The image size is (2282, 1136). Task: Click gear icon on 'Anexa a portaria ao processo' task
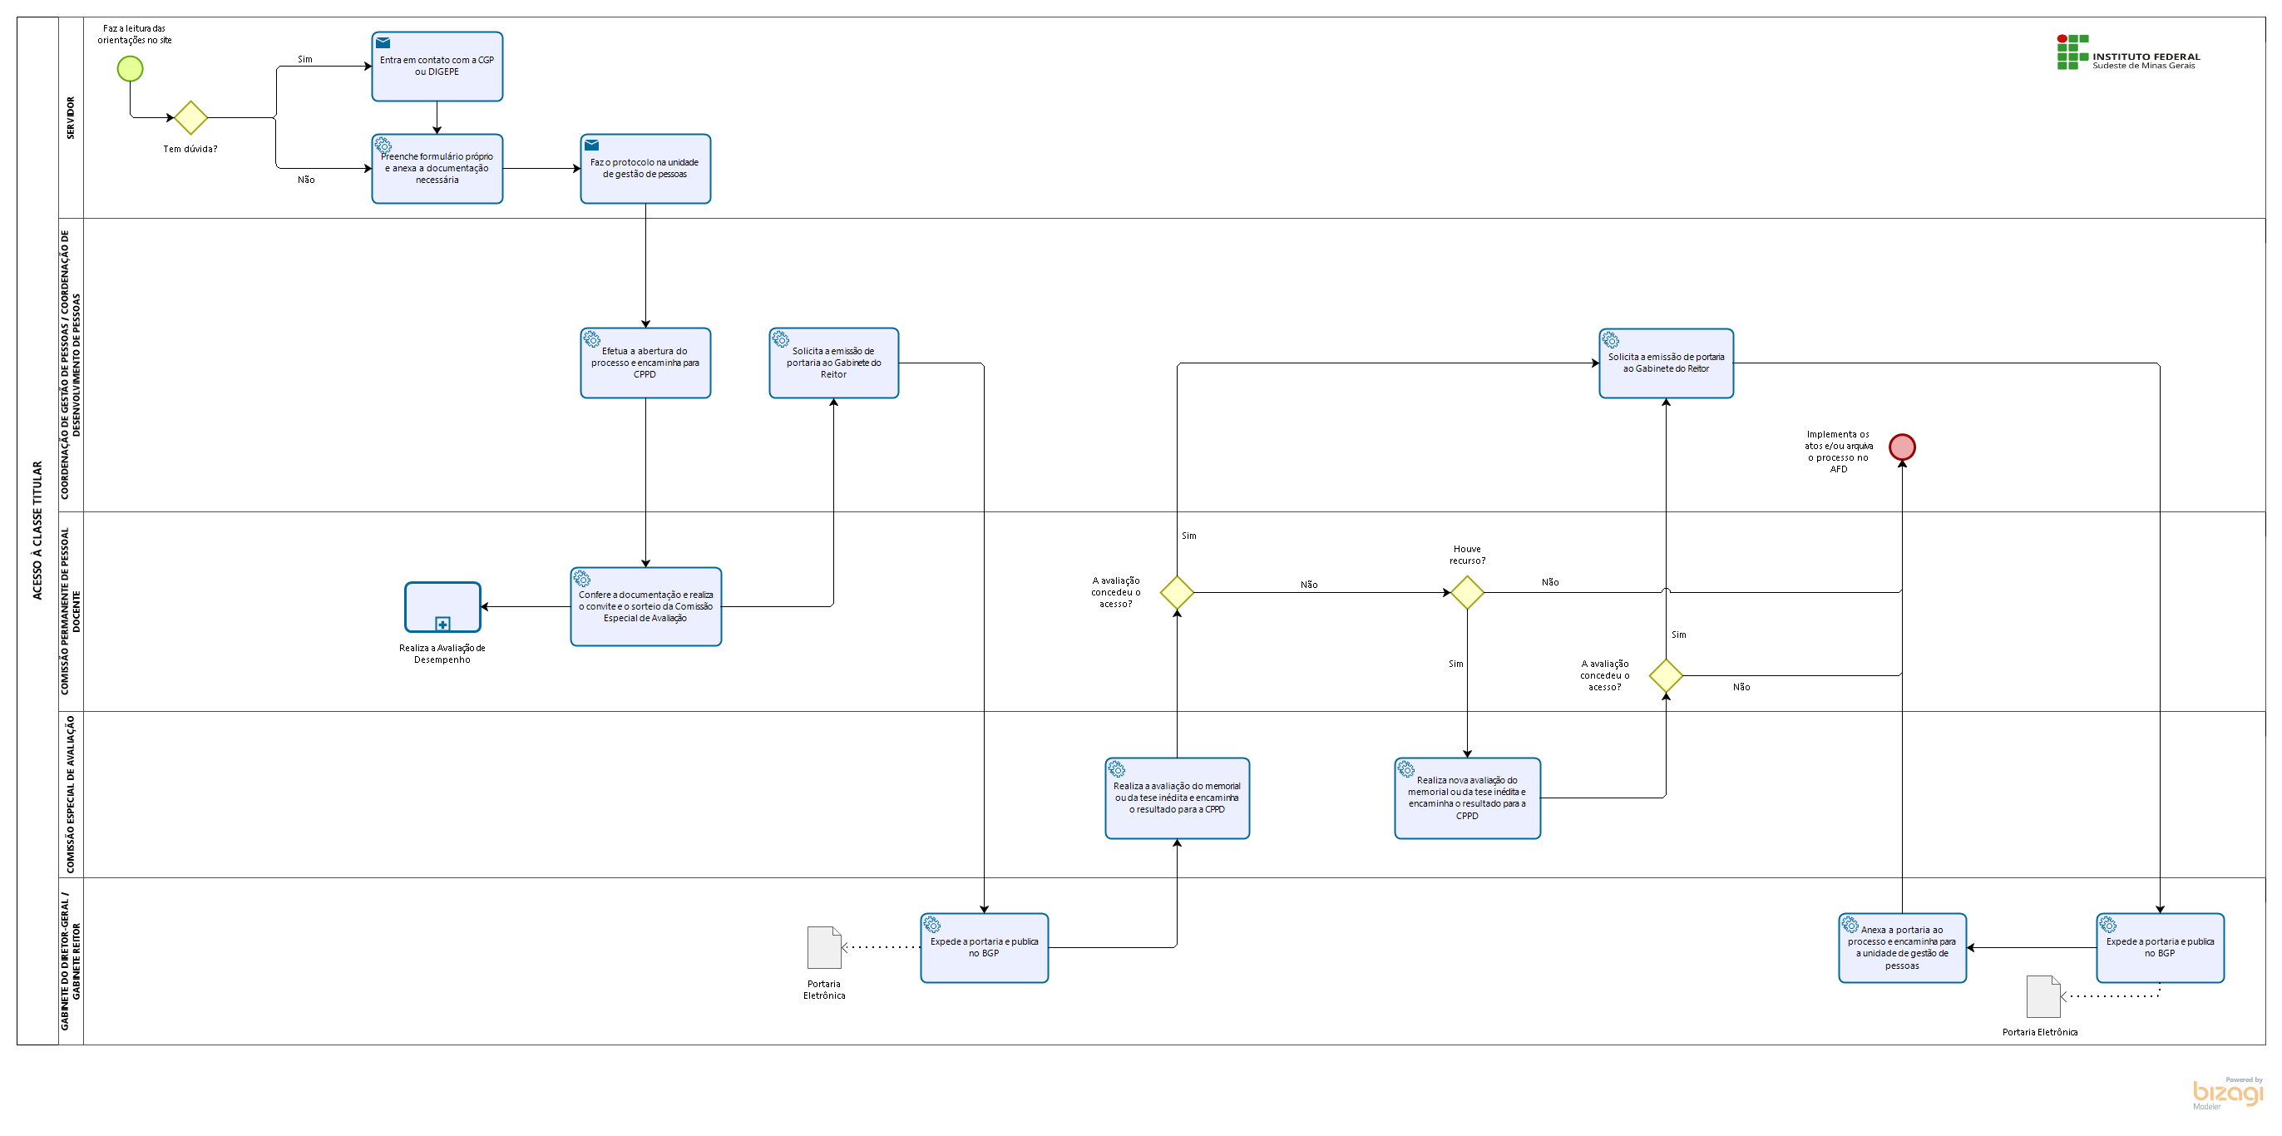point(1850,924)
